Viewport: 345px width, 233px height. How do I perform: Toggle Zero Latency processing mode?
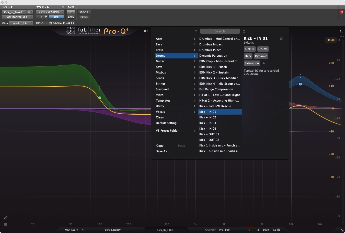[x=113, y=230]
